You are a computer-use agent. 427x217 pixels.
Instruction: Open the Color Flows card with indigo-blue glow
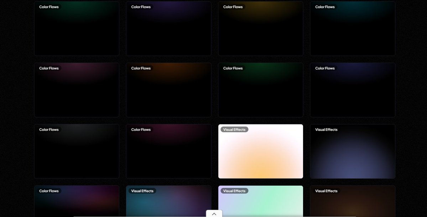pos(353,90)
